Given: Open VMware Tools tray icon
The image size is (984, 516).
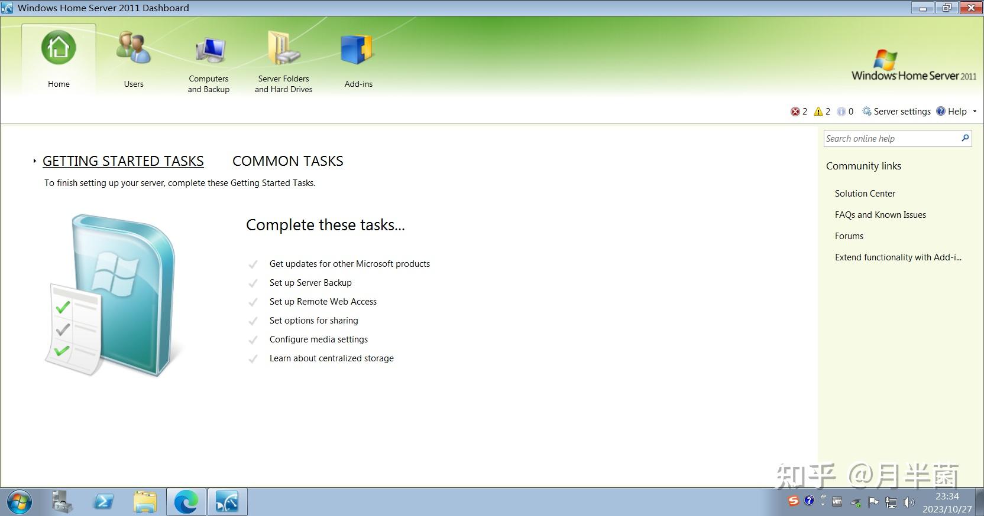Looking at the screenshot, I should (x=837, y=502).
